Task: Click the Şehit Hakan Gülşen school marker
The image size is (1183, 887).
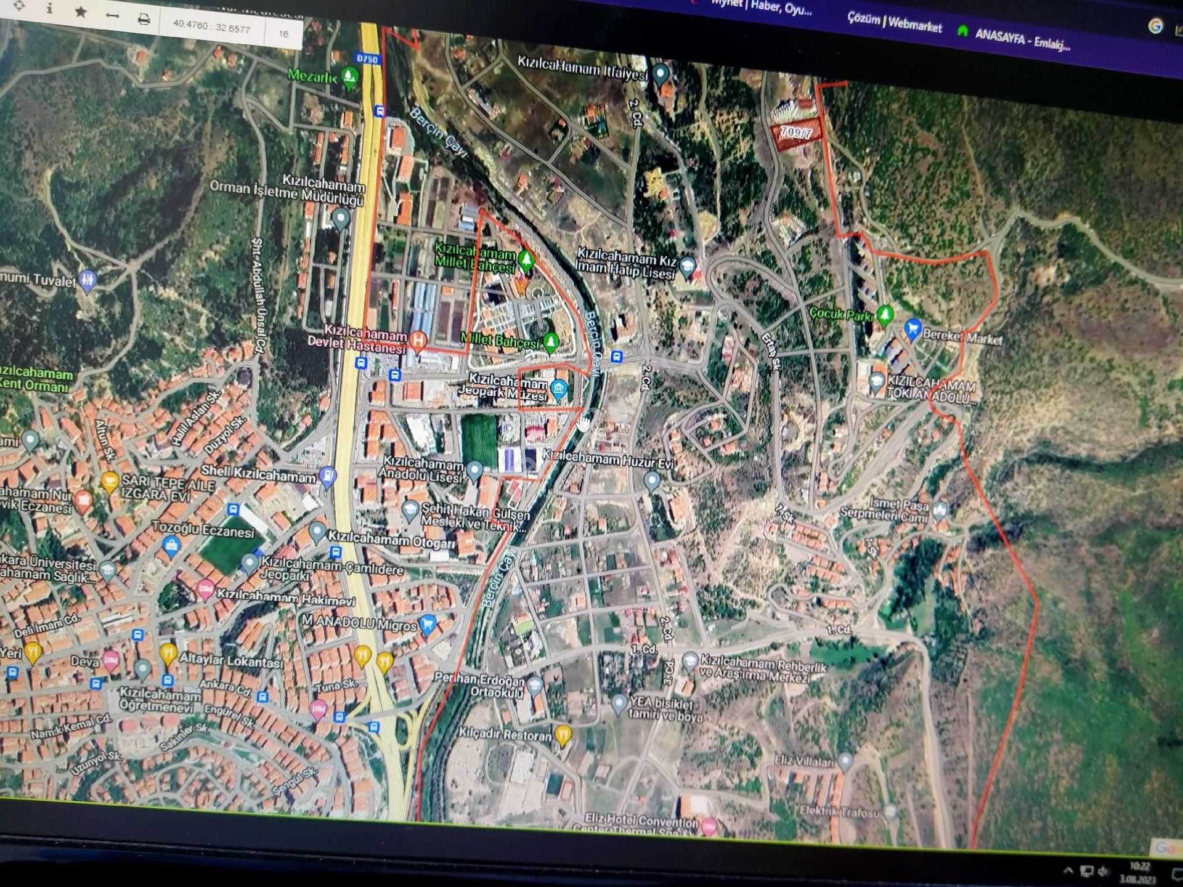Action: tap(410, 510)
